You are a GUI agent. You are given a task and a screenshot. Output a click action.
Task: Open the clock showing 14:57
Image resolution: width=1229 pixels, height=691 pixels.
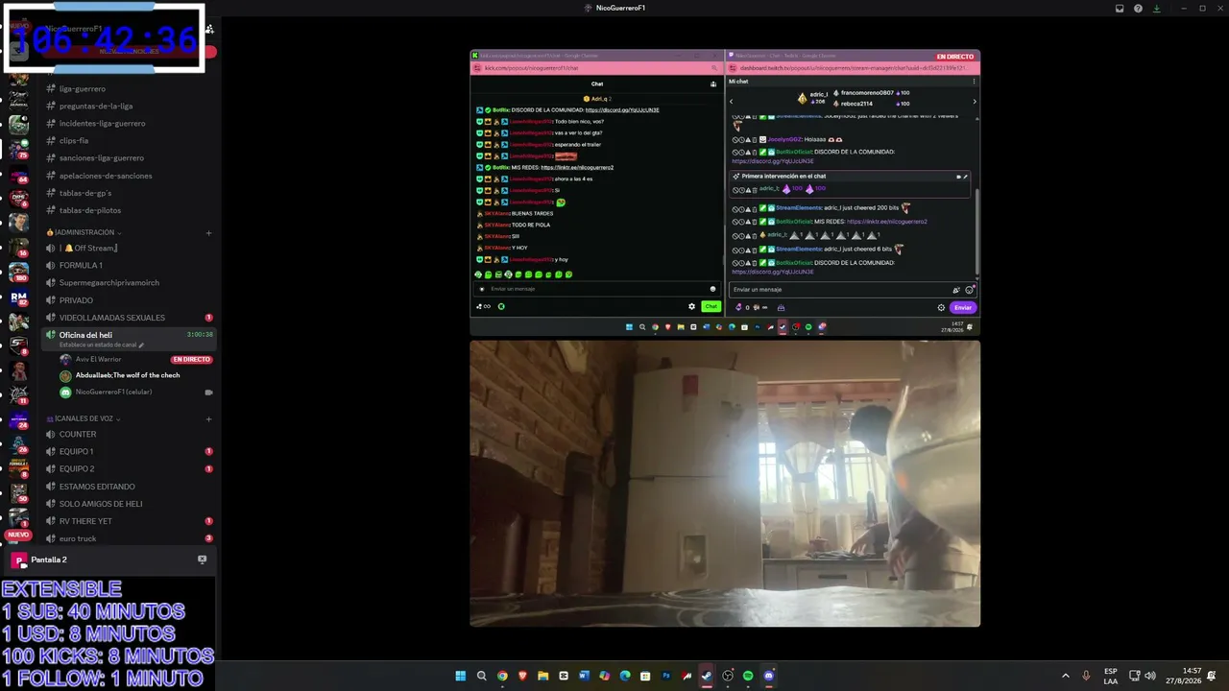[1184, 676]
